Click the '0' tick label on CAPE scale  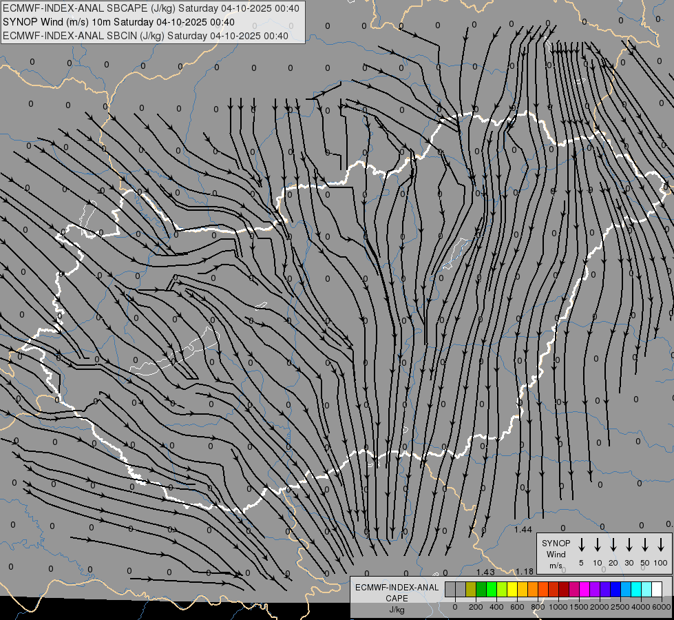point(455,607)
